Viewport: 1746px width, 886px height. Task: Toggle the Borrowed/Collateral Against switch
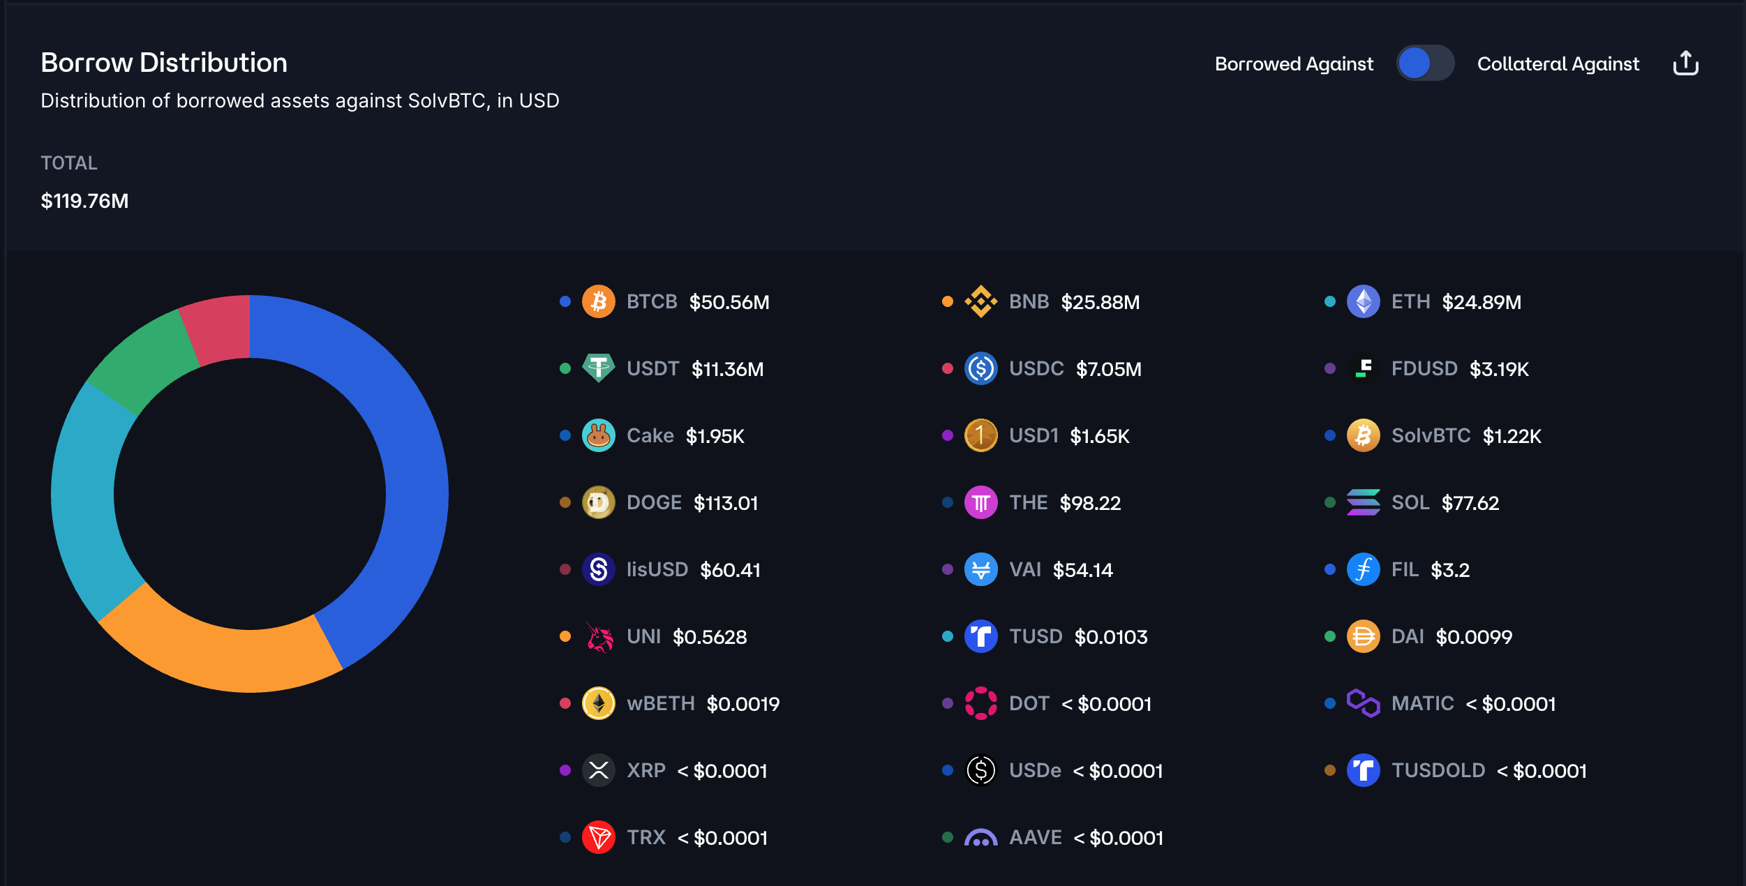click(1425, 63)
